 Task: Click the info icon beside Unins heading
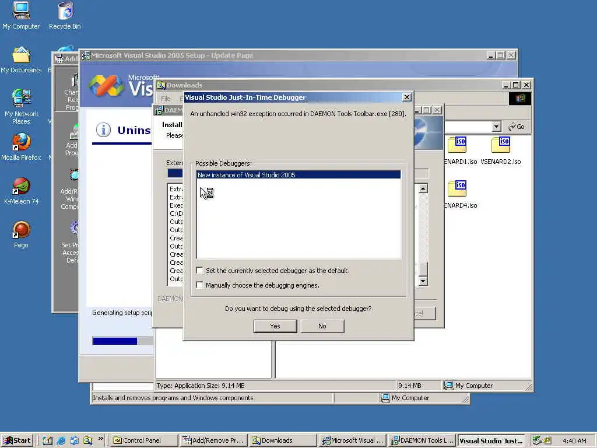click(x=103, y=130)
